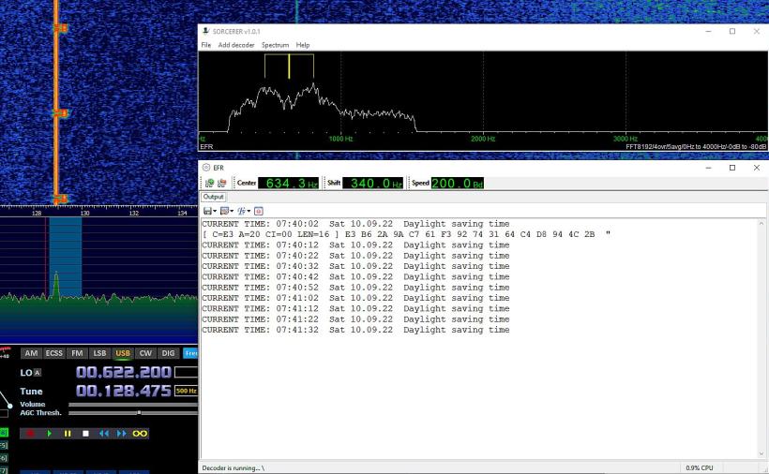Click the Tune frequency display 00.128.475
The width and height of the screenshot is (769, 474).
tap(124, 391)
